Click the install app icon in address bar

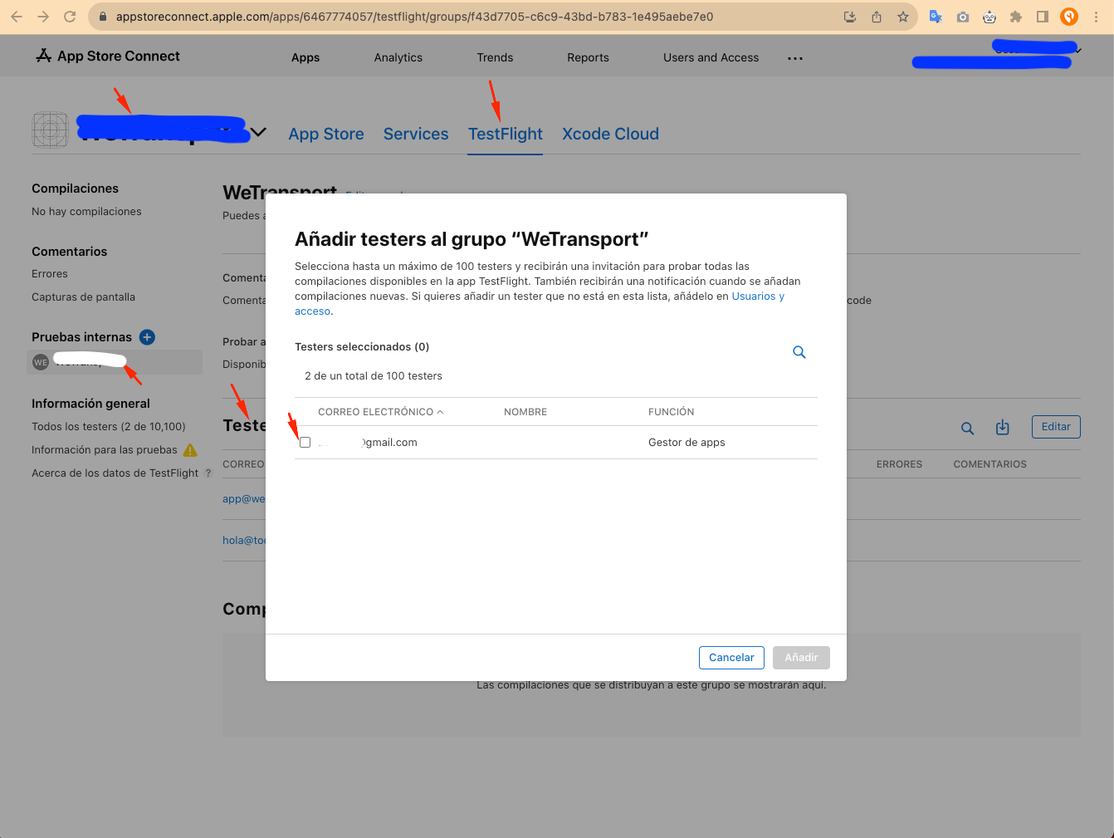[850, 17]
